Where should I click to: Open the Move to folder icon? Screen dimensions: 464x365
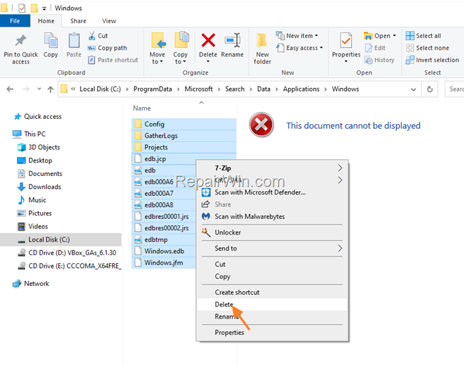coord(158,40)
